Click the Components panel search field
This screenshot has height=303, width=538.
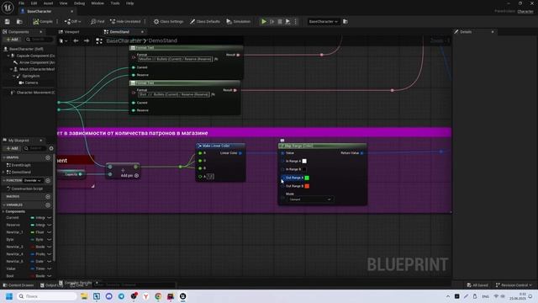tap(39, 40)
